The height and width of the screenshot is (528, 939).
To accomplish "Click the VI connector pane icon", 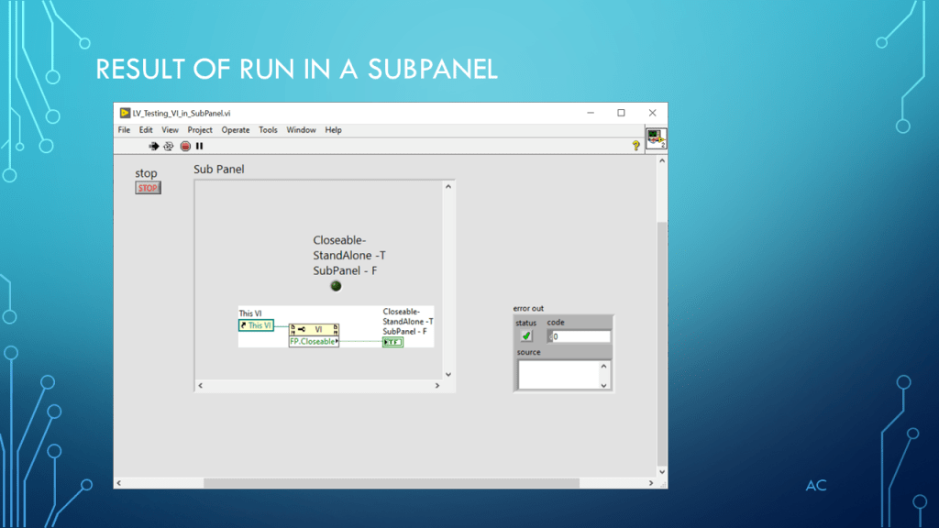I will click(x=656, y=138).
